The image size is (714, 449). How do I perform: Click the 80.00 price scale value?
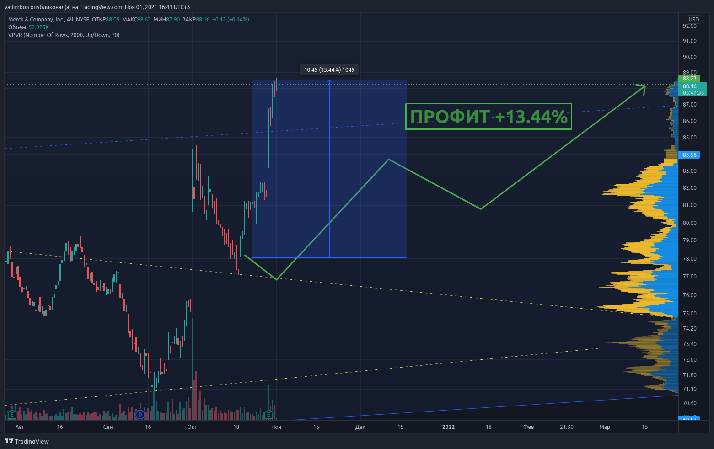click(690, 223)
